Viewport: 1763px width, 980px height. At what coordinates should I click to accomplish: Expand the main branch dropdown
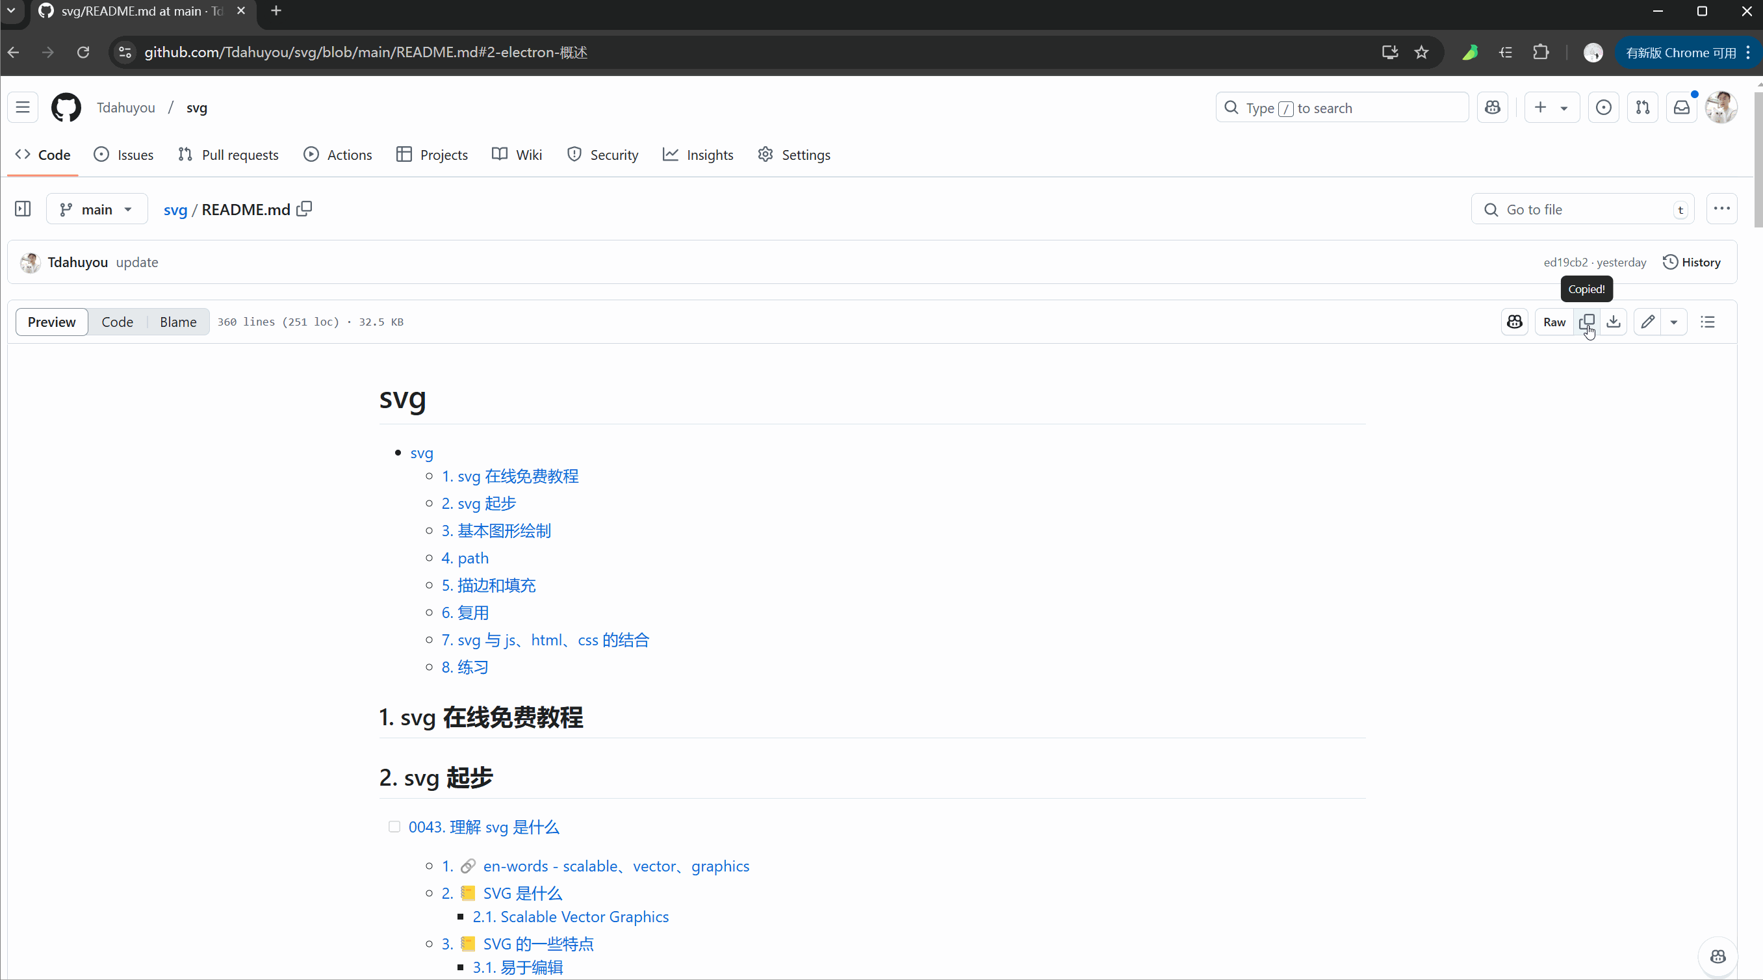click(96, 209)
